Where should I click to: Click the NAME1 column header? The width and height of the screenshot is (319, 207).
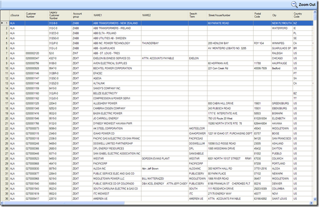coord(117,15)
